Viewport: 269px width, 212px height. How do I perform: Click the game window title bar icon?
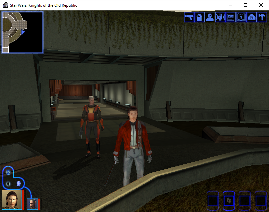pos(6,5)
